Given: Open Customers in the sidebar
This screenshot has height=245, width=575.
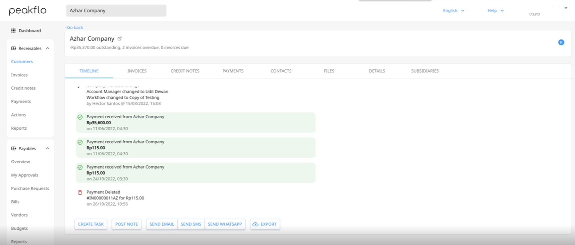Looking at the screenshot, I should coord(22,61).
